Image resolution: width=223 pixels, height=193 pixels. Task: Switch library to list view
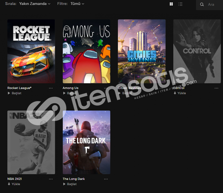[x=180, y=4]
